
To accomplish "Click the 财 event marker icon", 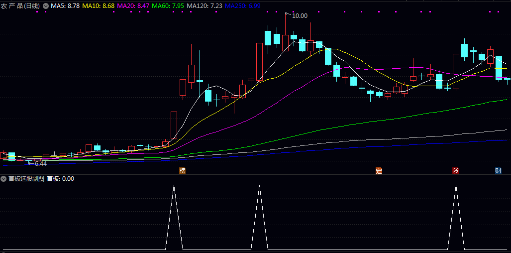I will click(498, 171).
